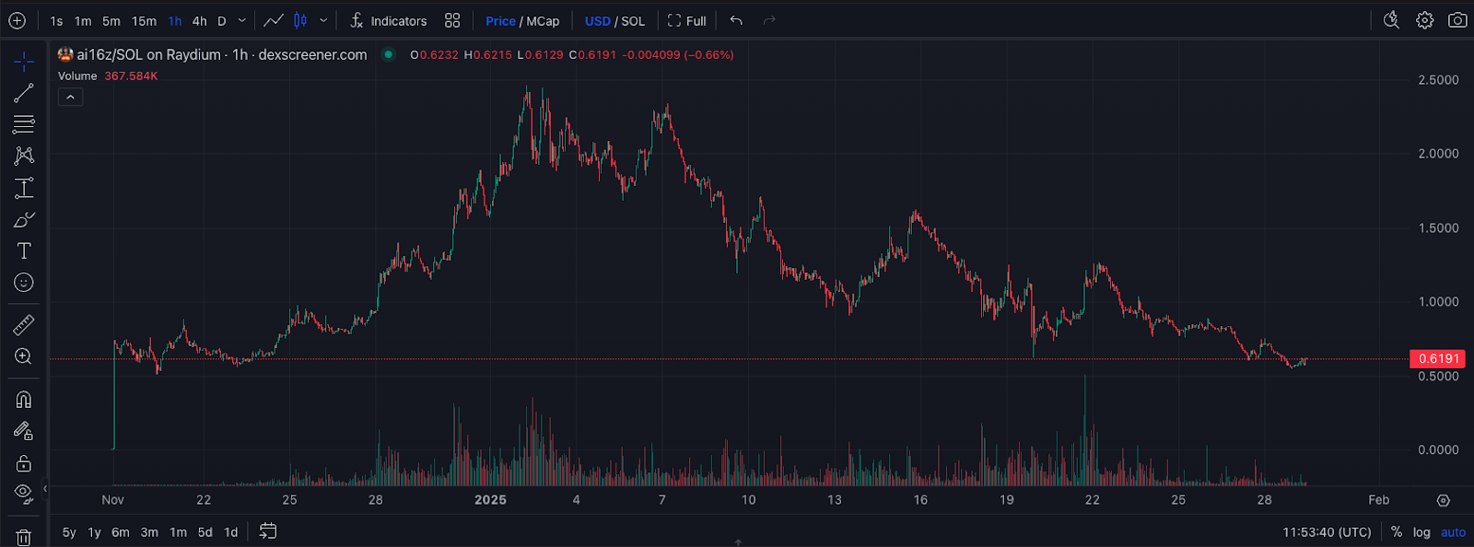The height and width of the screenshot is (547, 1474).
Task: Open the chart type dropdown arrow
Action: click(323, 20)
